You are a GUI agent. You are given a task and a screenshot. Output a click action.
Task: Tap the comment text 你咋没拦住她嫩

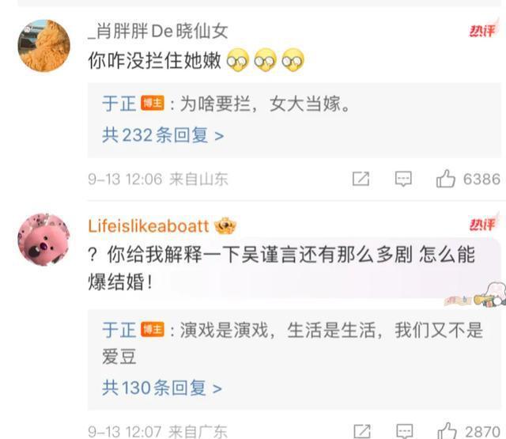[155, 61]
